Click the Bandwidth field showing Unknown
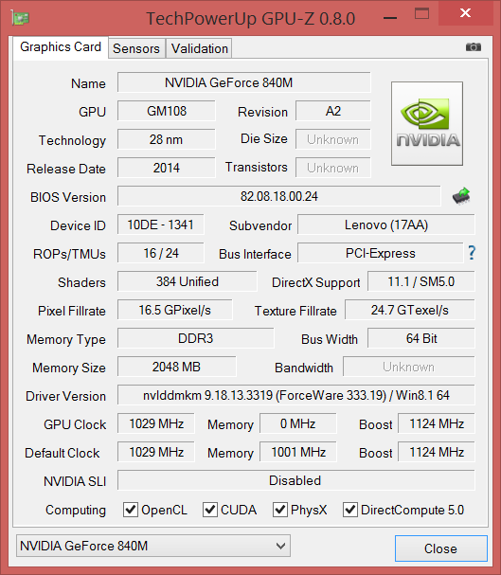 pos(408,367)
